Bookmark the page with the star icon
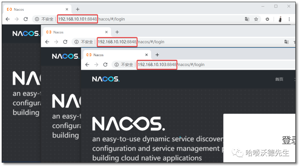This screenshot has height=166, width=299. tap(256, 19)
